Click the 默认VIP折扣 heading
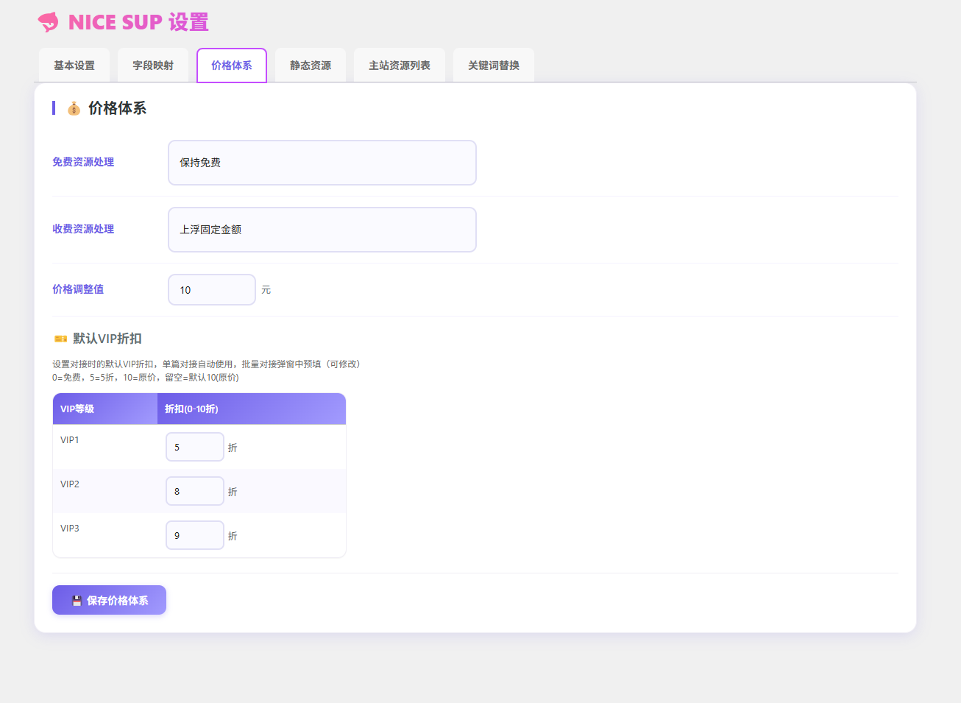Viewport: 961px width, 703px height. (107, 339)
